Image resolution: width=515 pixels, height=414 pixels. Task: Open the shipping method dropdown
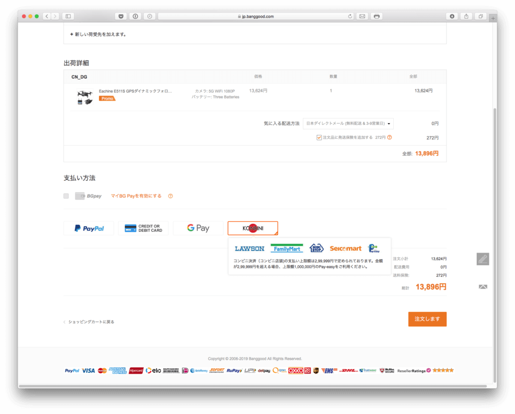[x=349, y=123]
